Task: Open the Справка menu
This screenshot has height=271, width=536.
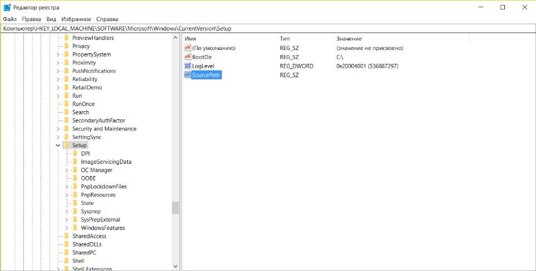Action: (107, 19)
